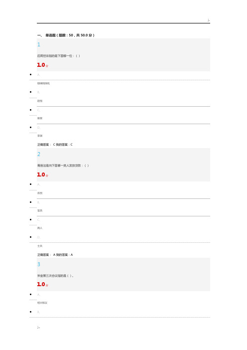Viewport: 247px width, 350px height.
Task: Click the blue question number 3
Action: (39, 265)
